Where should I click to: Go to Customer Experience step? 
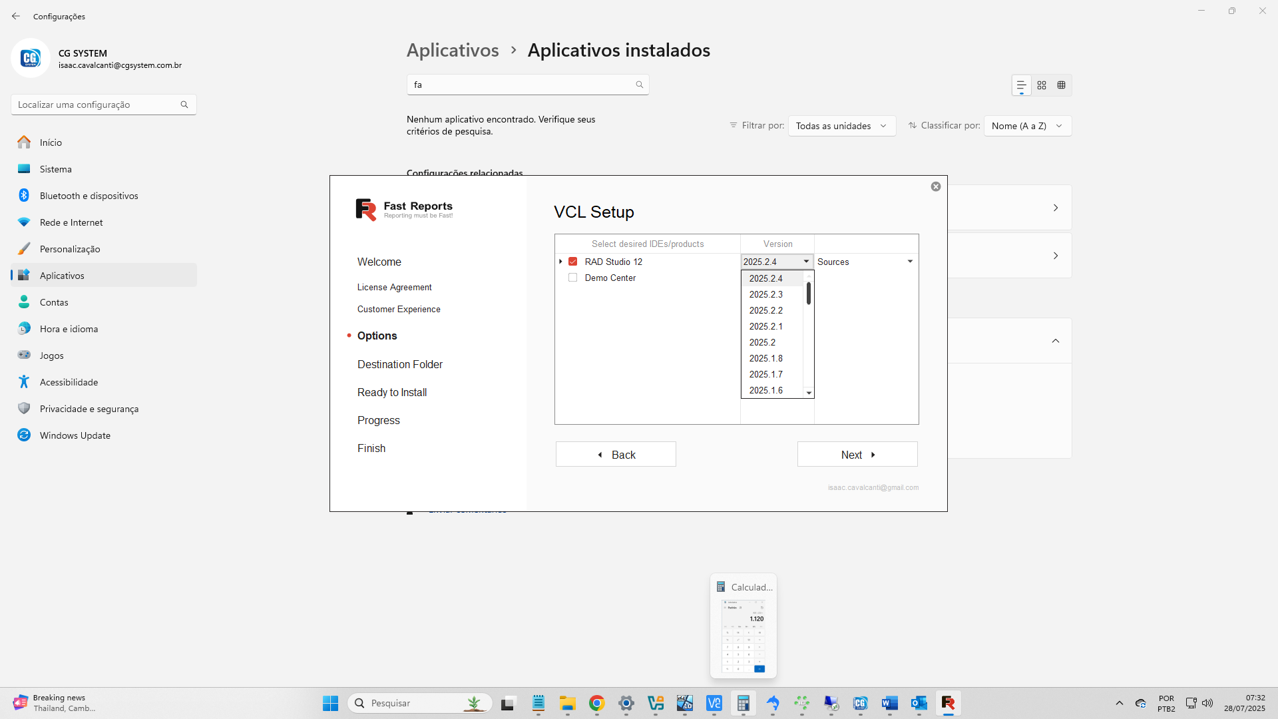tap(399, 309)
